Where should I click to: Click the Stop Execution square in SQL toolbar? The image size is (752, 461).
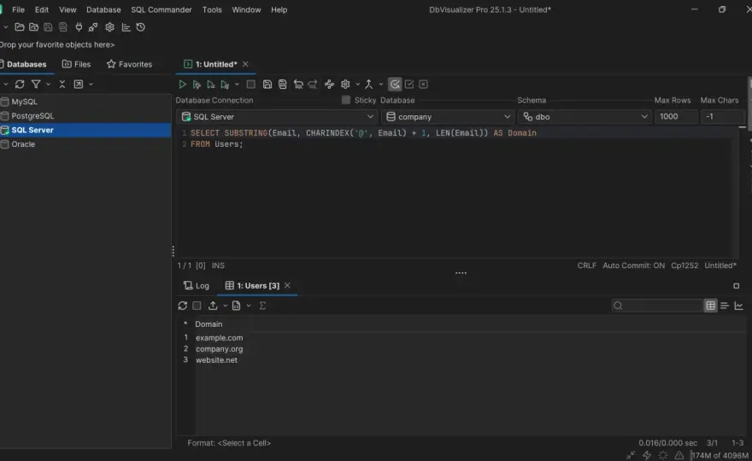[x=251, y=85]
